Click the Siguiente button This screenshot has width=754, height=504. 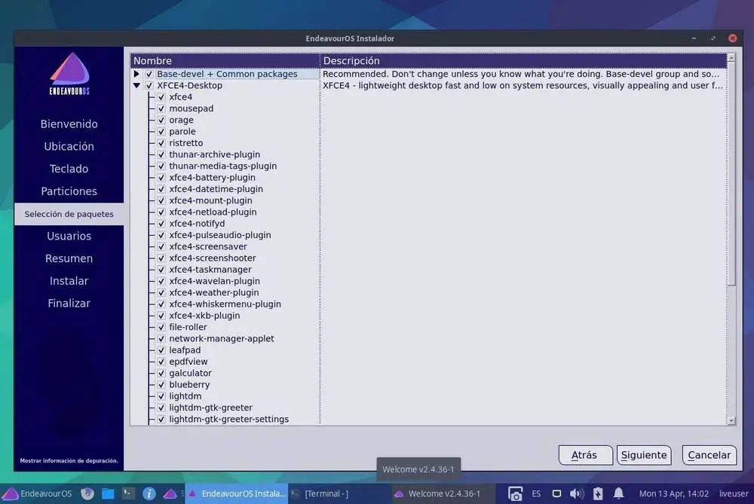point(644,455)
